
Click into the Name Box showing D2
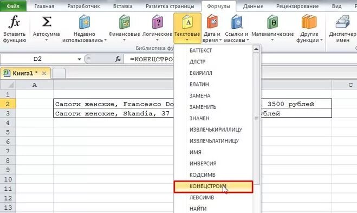(x=38, y=59)
